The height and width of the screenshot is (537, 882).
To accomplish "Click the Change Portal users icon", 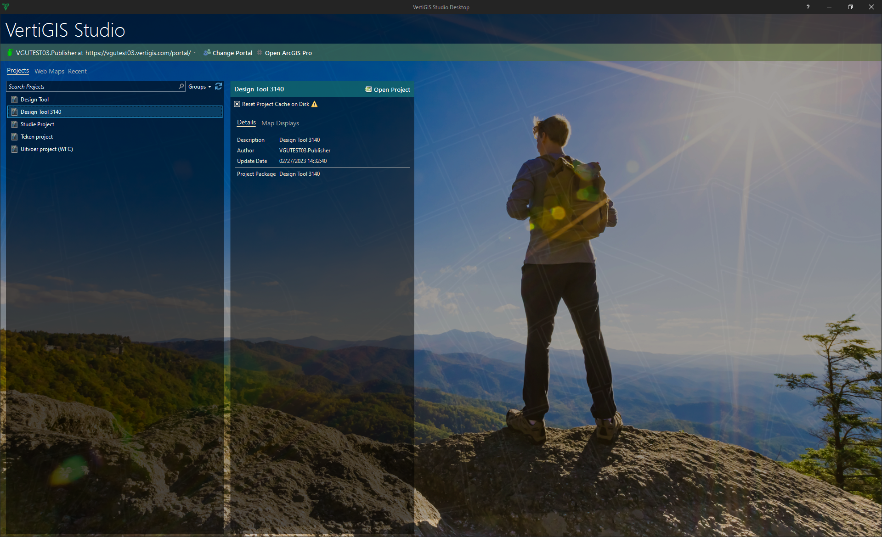I will tap(207, 53).
